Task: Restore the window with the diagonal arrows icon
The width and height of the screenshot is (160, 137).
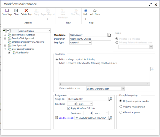Action: 150,4
